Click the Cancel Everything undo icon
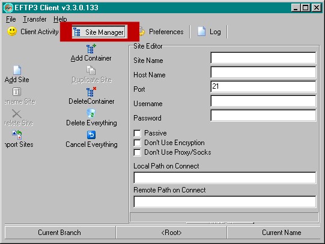The width and height of the screenshot is (325, 244). 91,135
